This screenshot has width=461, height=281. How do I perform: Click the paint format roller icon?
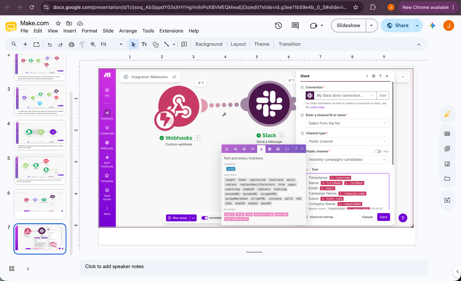[x=82, y=45]
